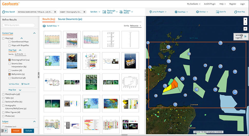249x136 pixels.
Task: Open the Rectangle Refine tool icon
Action: (x=104, y=12)
